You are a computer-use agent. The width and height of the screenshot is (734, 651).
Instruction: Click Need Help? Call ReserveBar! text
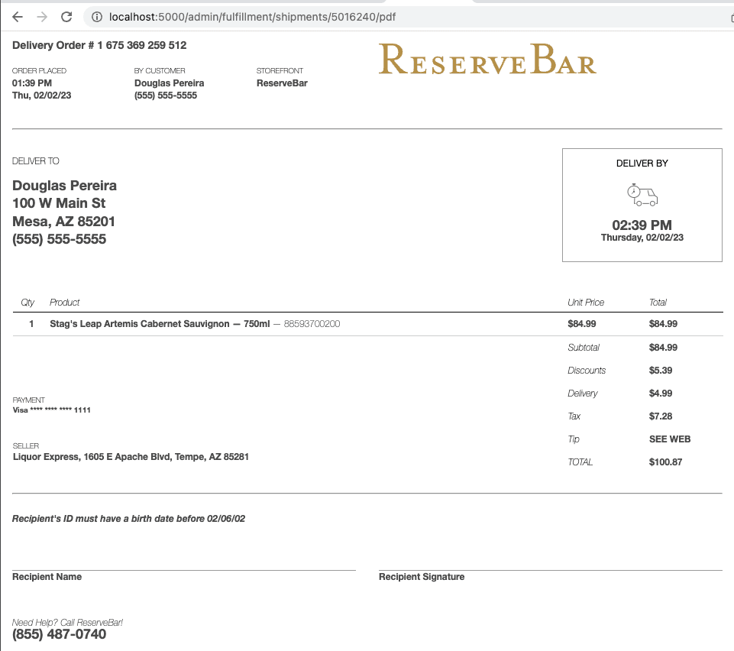tap(67, 623)
